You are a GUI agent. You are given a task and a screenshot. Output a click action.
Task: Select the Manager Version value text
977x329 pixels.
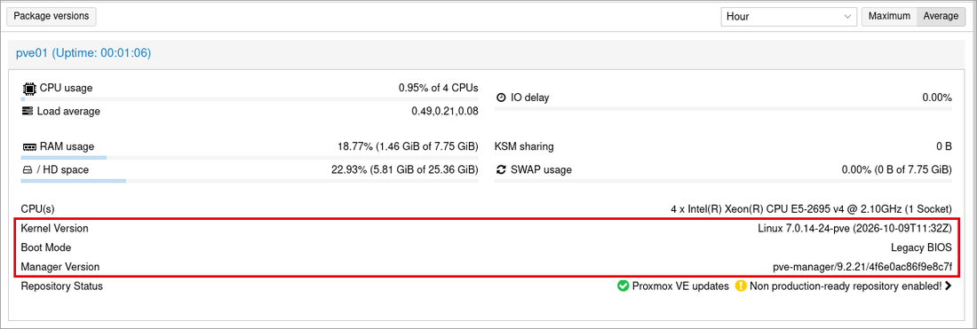[x=862, y=267]
